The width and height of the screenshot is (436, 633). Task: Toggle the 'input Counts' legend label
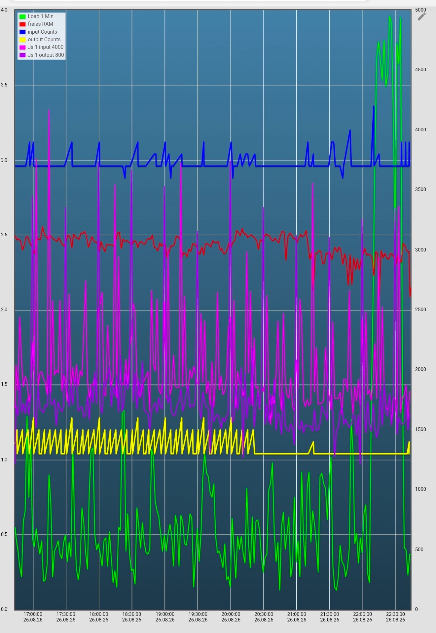[x=42, y=32]
